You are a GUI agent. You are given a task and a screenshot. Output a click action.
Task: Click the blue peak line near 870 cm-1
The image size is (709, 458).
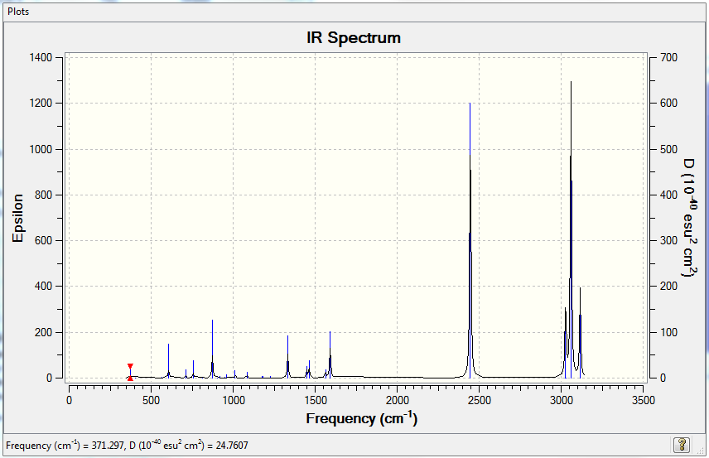click(213, 348)
